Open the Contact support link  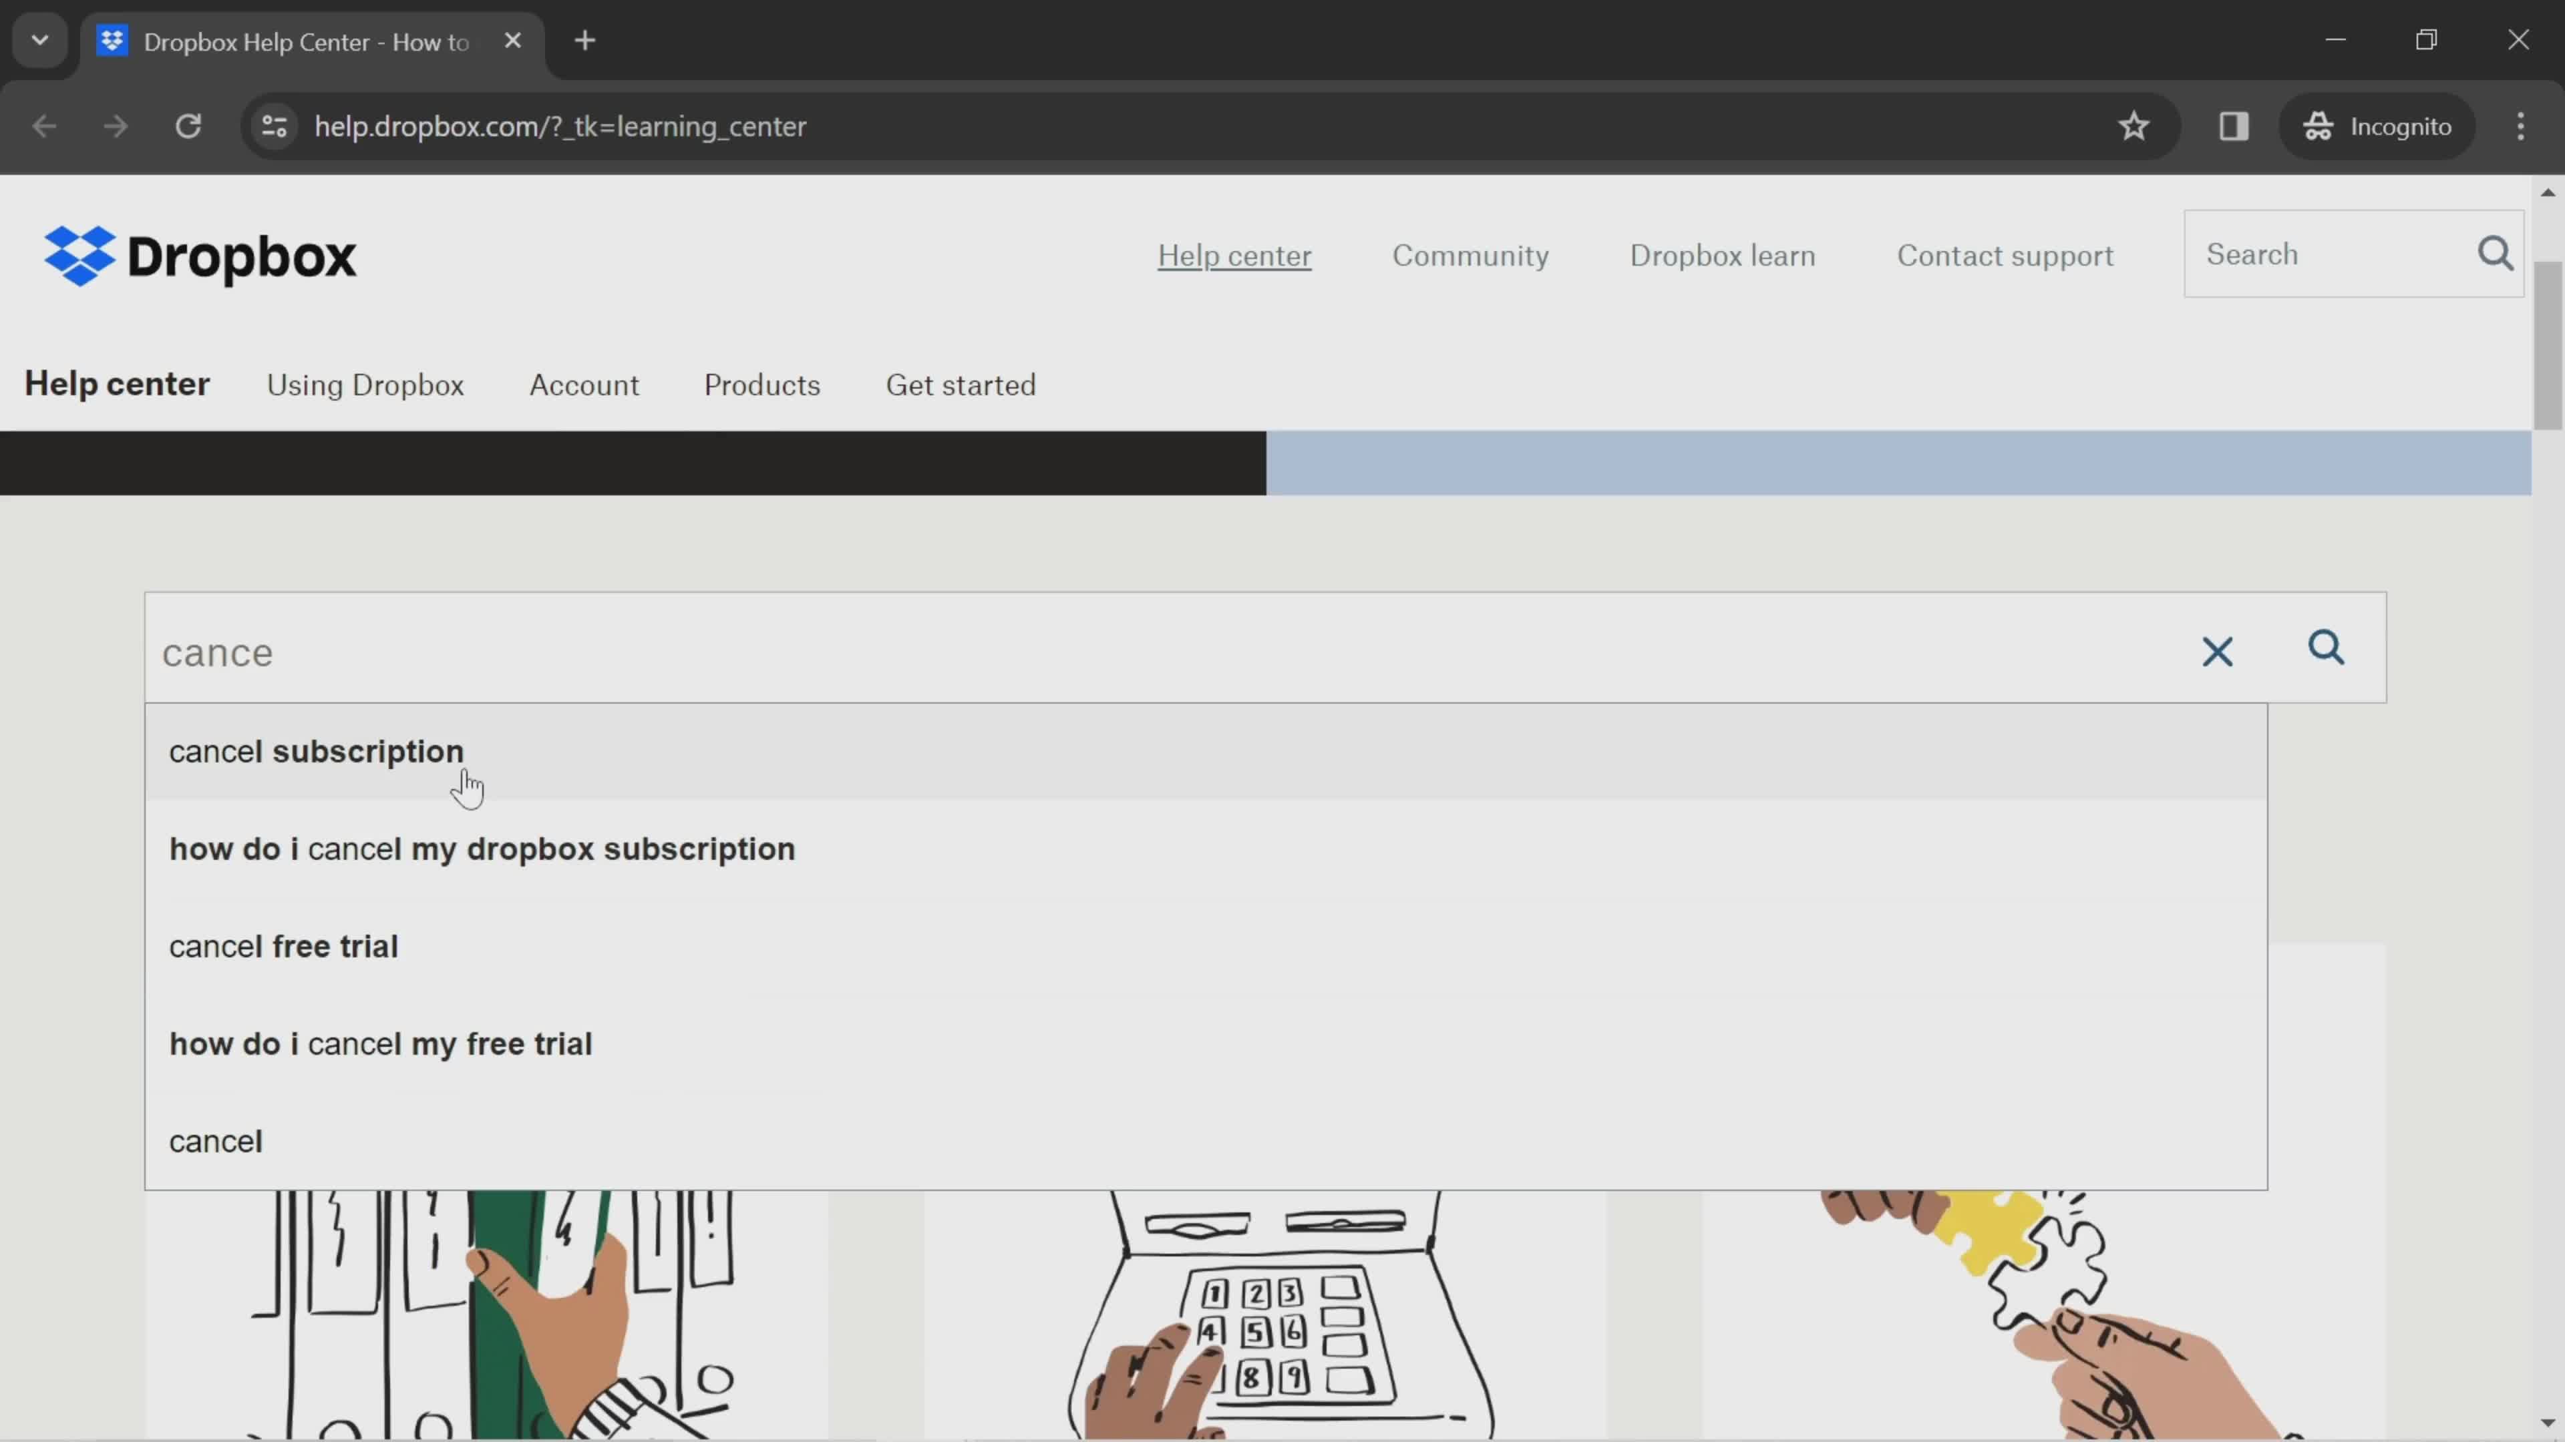tap(2005, 256)
